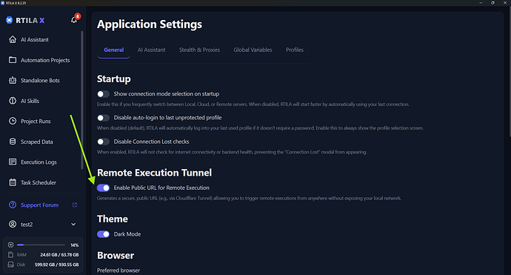Open AI Assistant in the sidebar
The width and height of the screenshot is (511, 275).
coord(35,40)
